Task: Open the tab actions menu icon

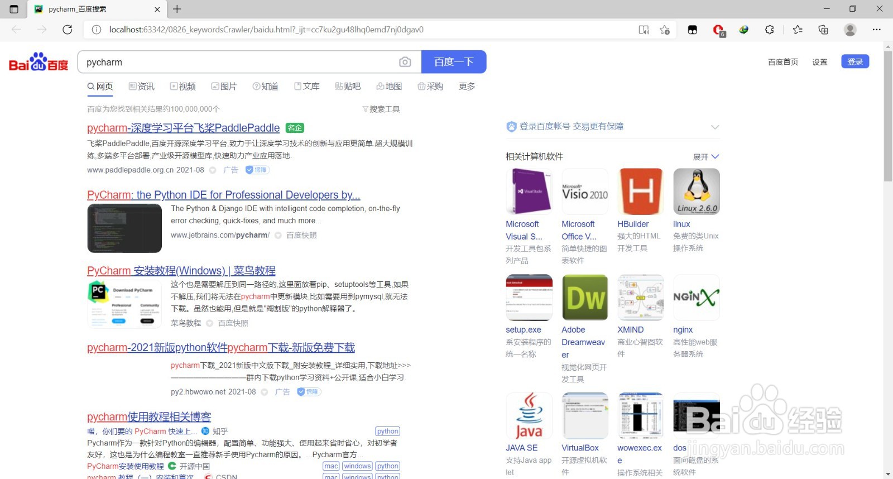Action: pos(14,9)
